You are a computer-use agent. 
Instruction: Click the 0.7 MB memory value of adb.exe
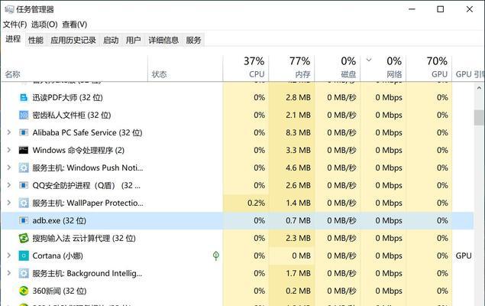pos(298,220)
